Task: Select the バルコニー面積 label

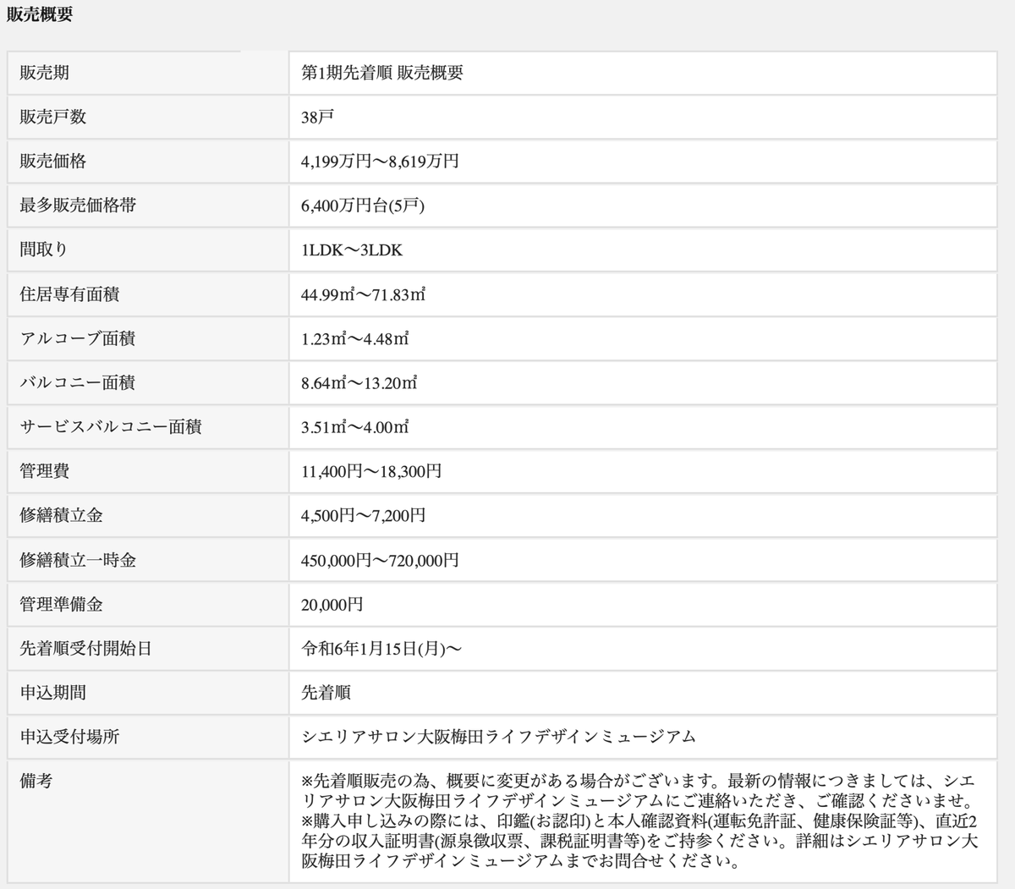Action: [x=78, y=382]
